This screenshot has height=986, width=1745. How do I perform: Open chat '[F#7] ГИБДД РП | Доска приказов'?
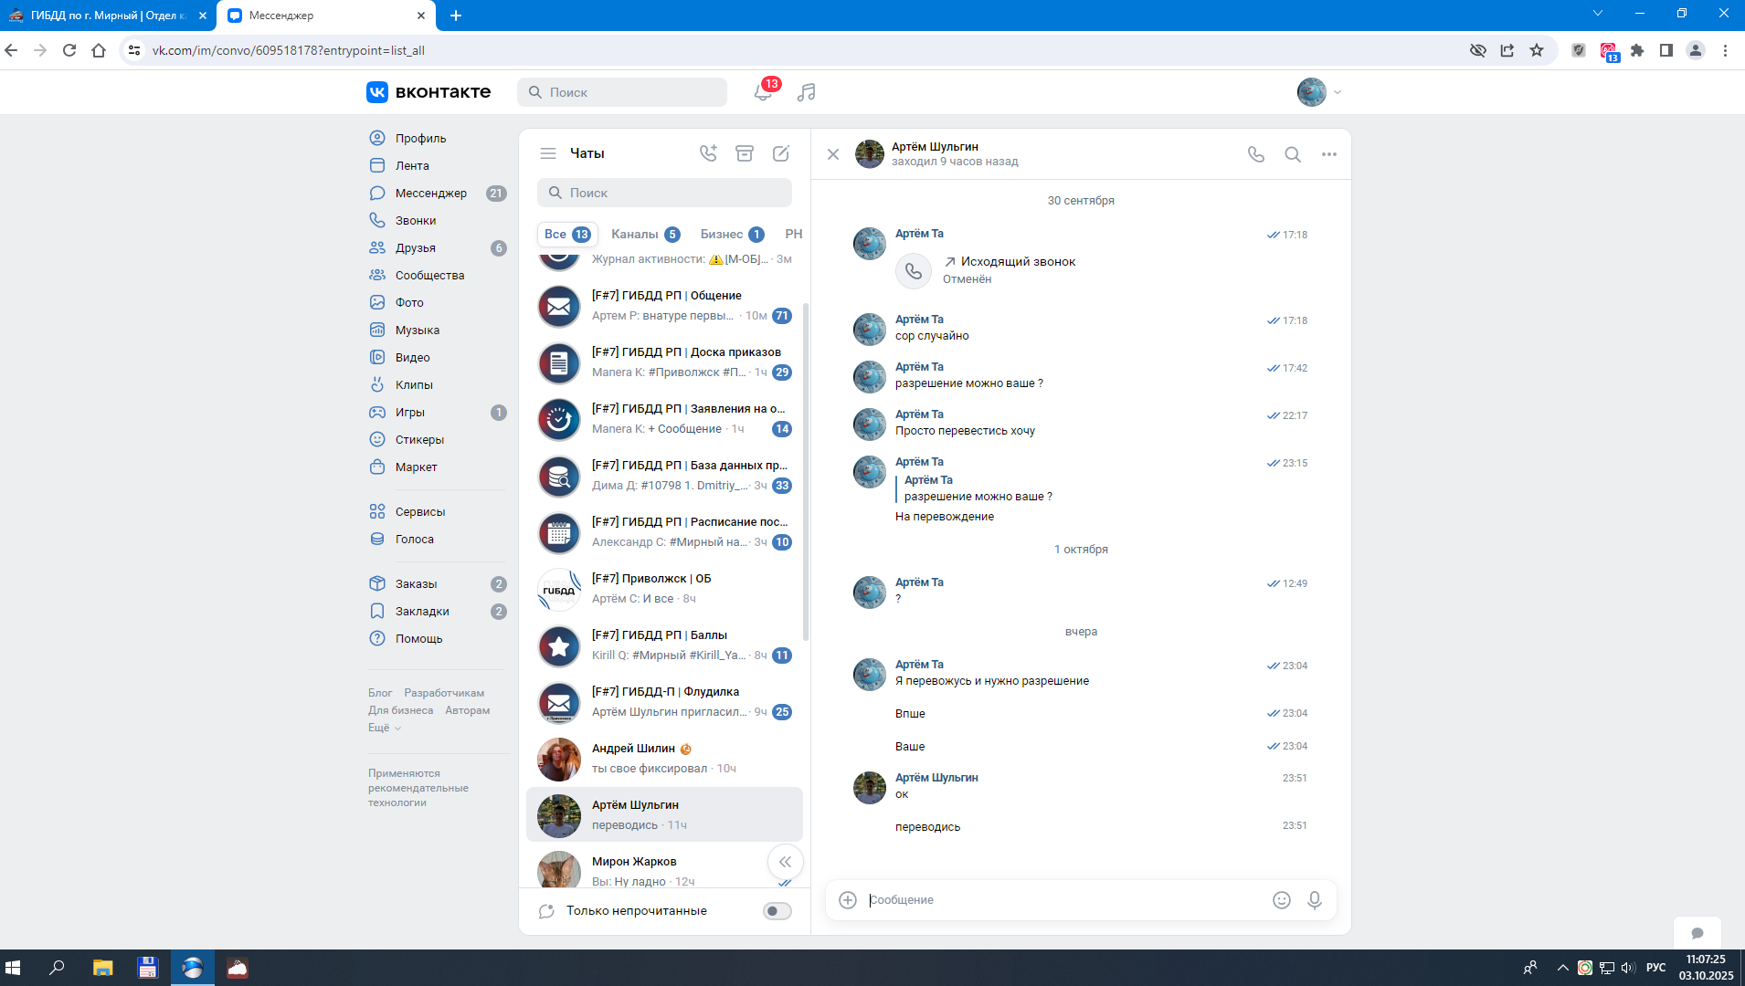tap(664, 362)
